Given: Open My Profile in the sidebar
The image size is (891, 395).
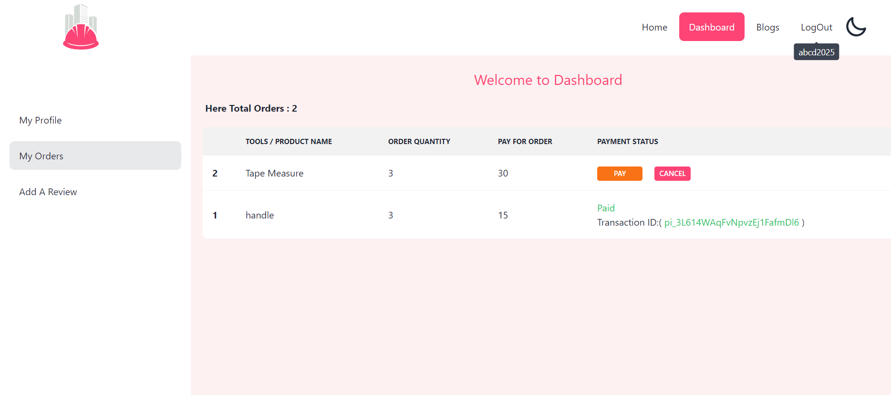Looking at the screenshot, I should (x=95, y=120).
